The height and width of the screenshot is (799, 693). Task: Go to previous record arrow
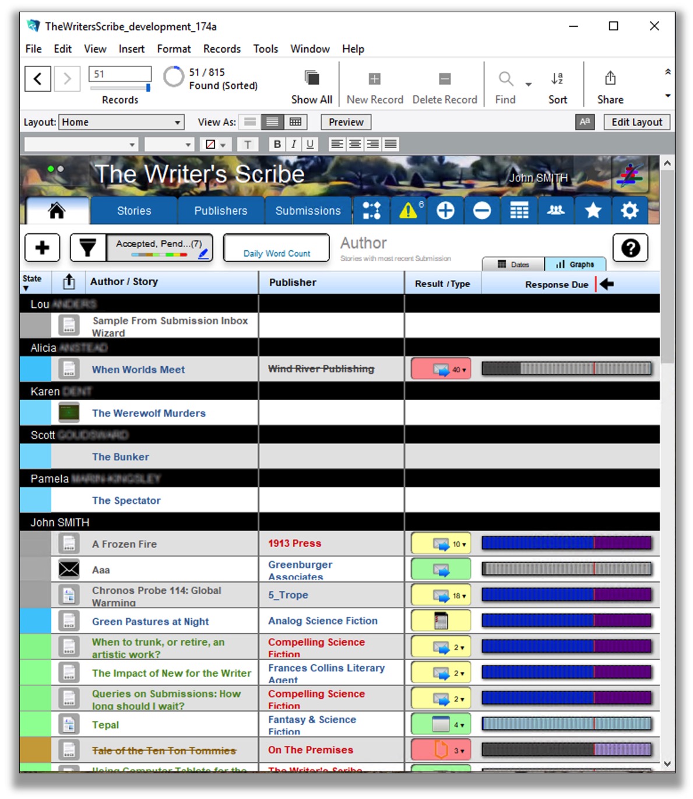(37, 78)
